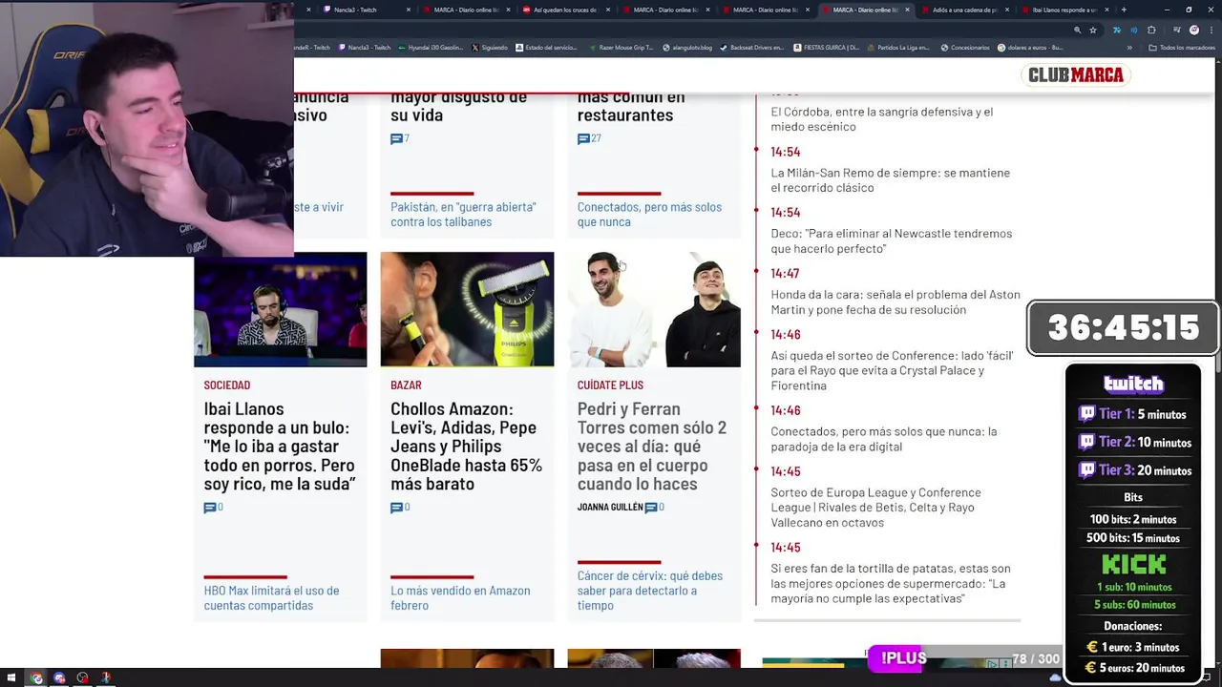
Task: Open the 'alangulotv.blog' bookmark
Action: click(687, 48)
